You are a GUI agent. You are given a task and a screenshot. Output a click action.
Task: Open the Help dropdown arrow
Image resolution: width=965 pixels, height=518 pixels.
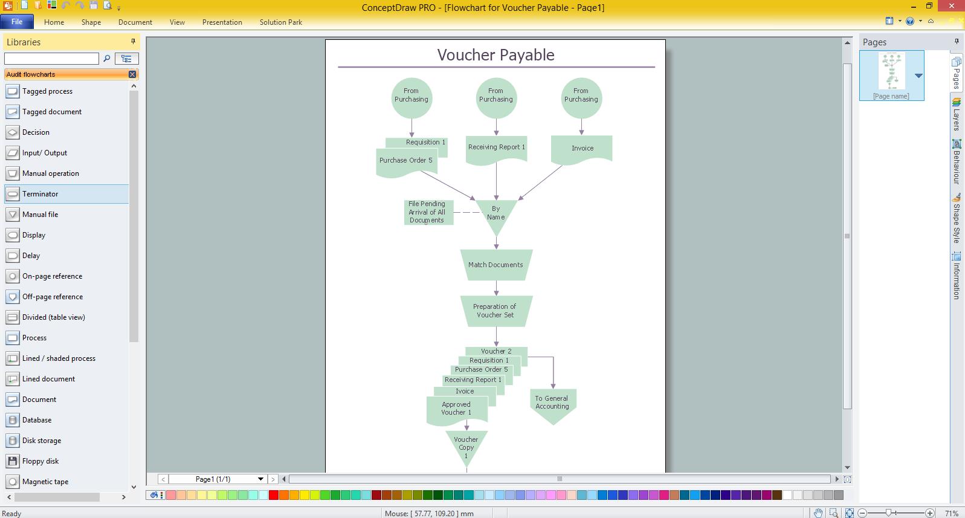[920, 21]
